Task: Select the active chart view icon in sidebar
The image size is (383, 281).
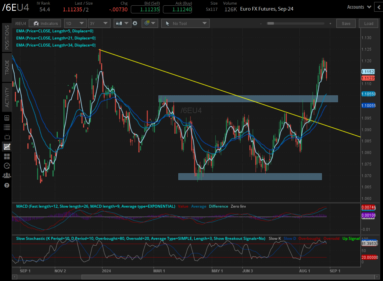Action: click(7, 147)
